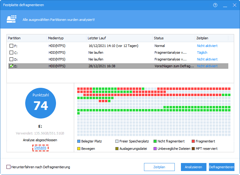The height and width of the screenshot is (175, 240).
Task: Select C: row Fragmentanalyse status cell
Action: (170, 52)
